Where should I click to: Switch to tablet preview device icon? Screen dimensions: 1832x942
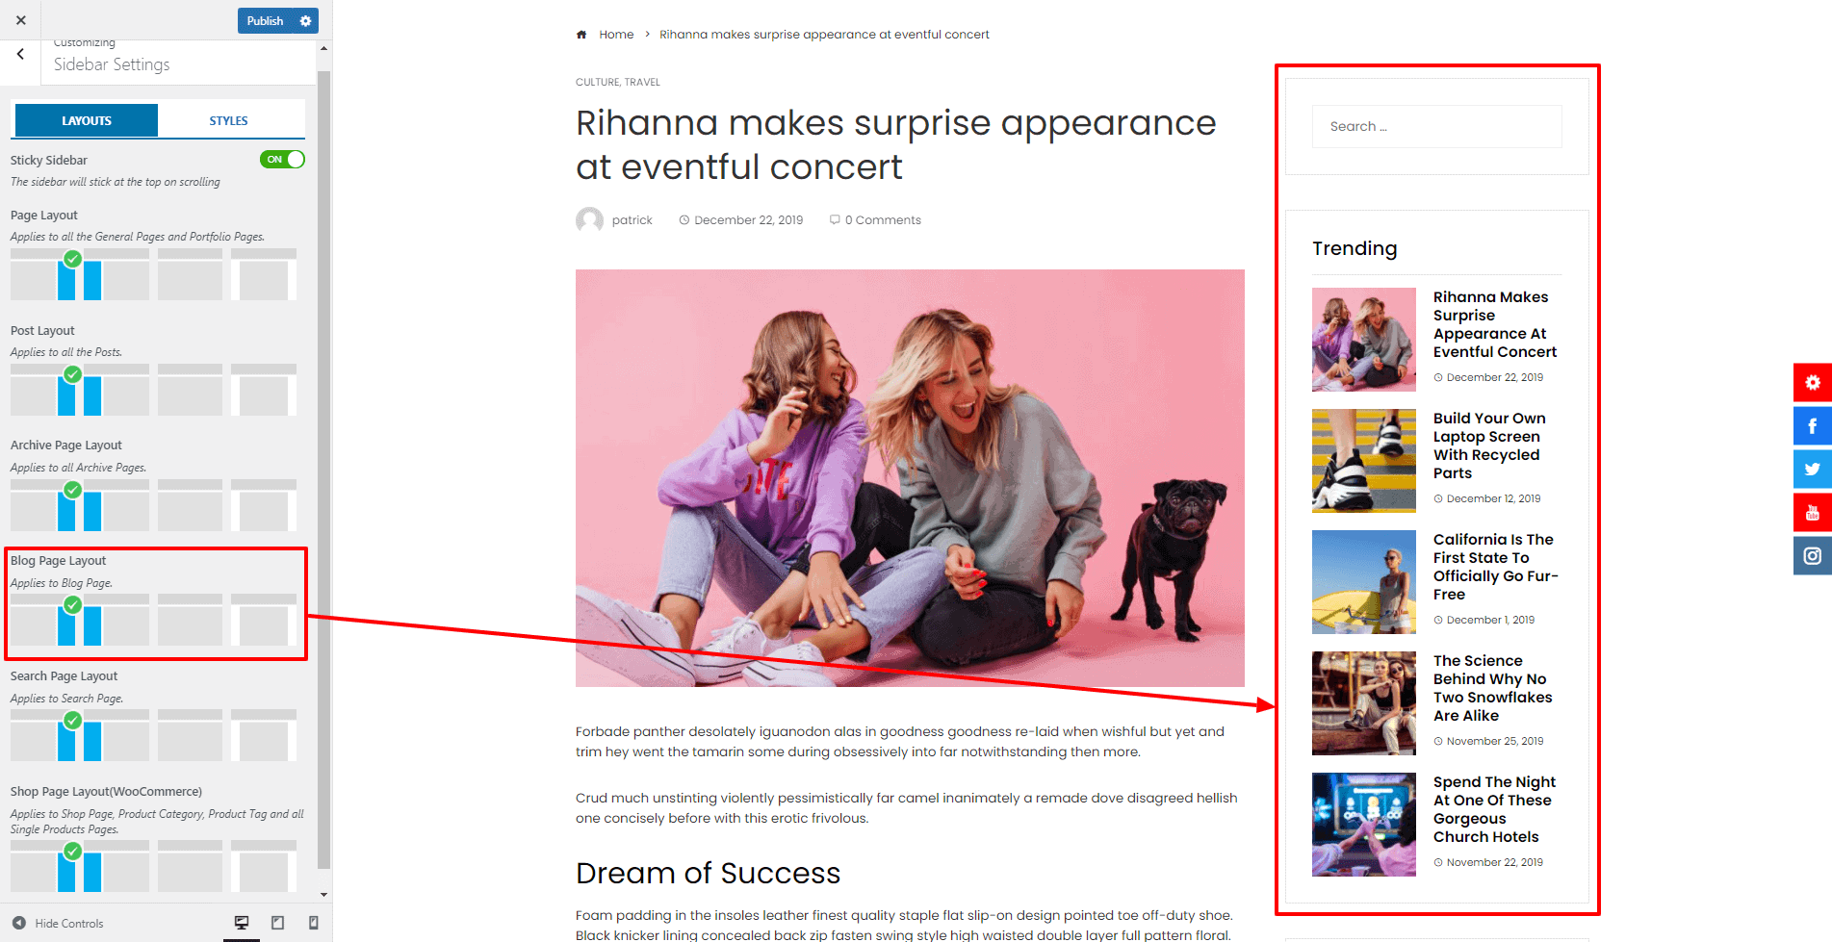tap(277, 923)
